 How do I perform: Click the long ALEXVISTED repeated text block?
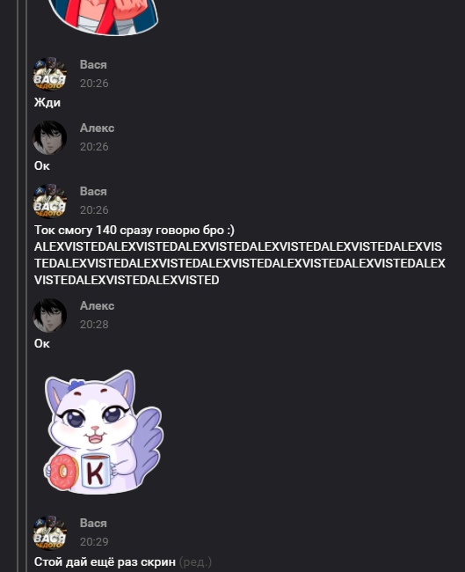[239, 263]
